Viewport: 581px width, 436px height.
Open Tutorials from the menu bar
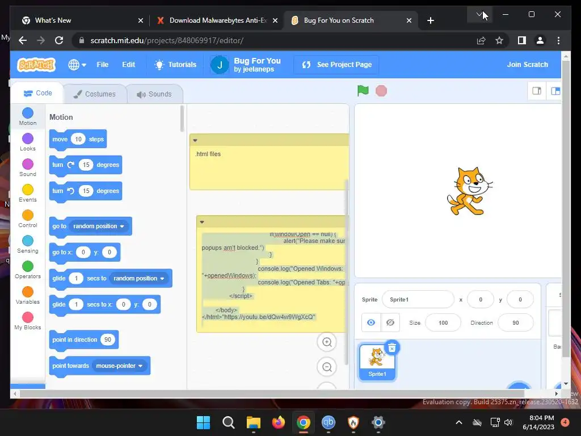coord(175,65)
